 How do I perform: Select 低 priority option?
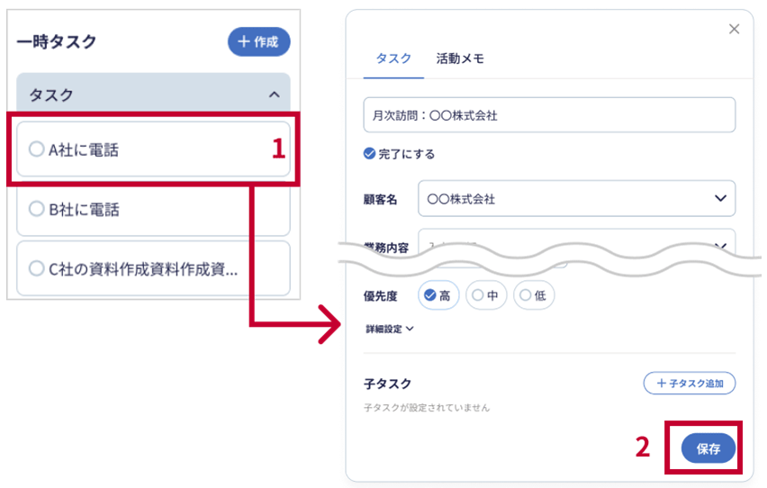point(534,294)
